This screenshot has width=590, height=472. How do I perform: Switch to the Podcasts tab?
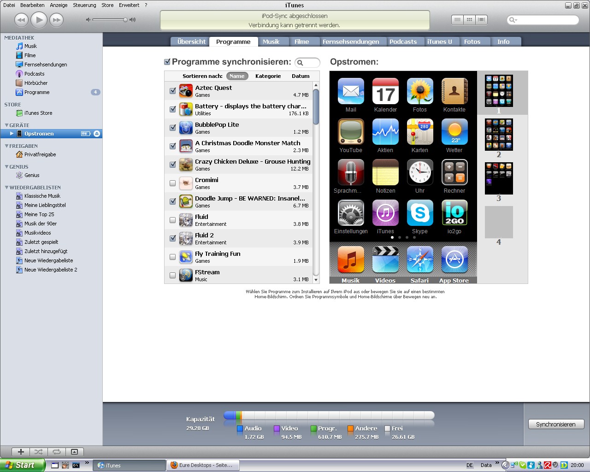(x=403, y=41)
